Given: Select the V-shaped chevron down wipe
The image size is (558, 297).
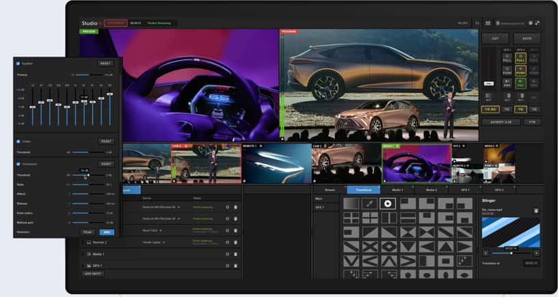Looking at the screenshot, I should tap(351, 261).
